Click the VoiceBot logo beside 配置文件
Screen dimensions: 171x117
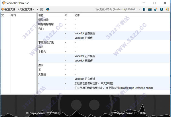[x=3, y=9]
